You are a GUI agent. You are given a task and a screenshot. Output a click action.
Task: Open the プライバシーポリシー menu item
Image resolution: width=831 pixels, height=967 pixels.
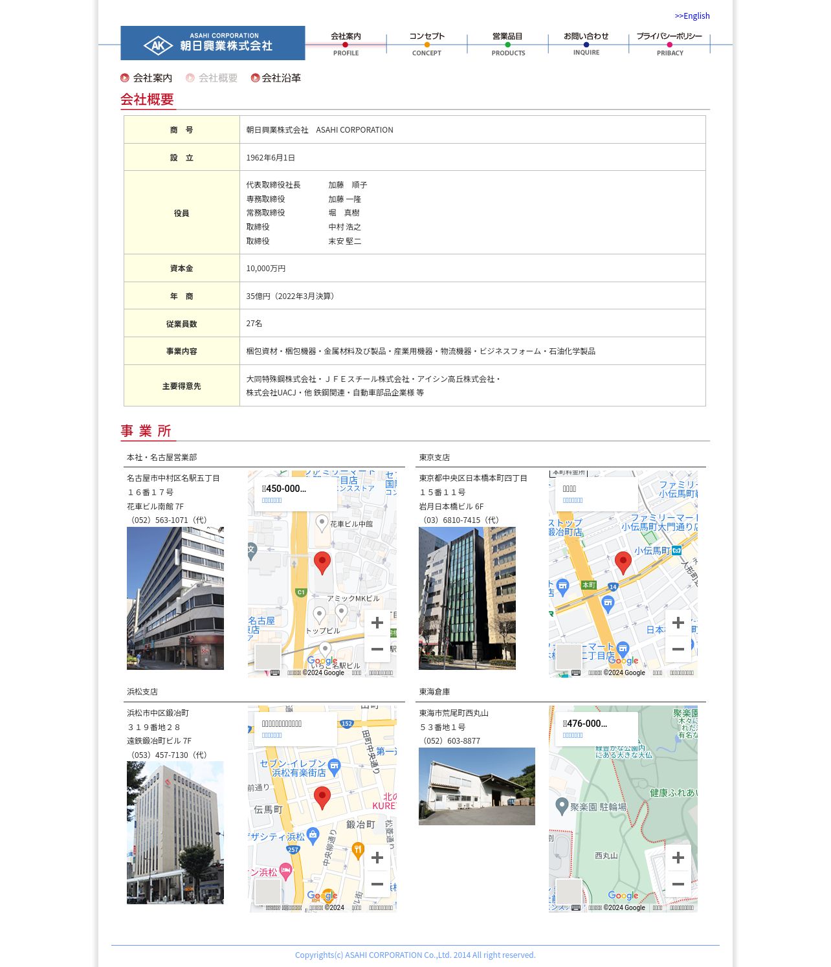click(669, 44)
